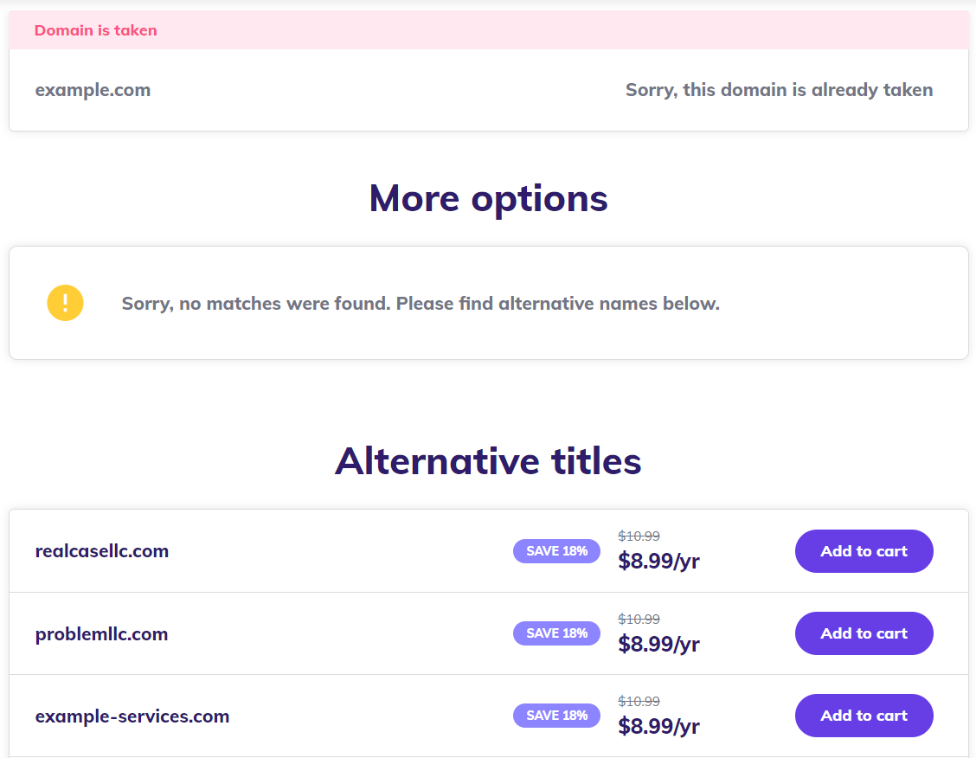Click the SAVE 18% badge for example-services.com
976x758 pixels.
(556, 716)
